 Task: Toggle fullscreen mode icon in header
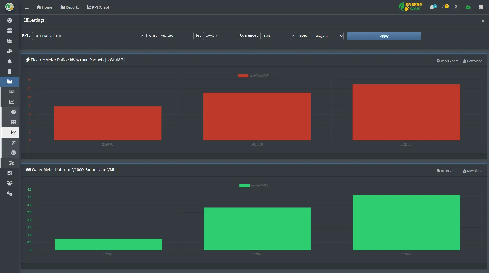pos(481,7)
